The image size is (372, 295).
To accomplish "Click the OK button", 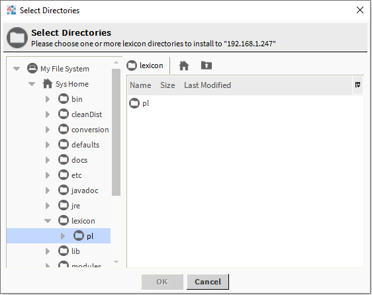I will click(x=162, y=282).
